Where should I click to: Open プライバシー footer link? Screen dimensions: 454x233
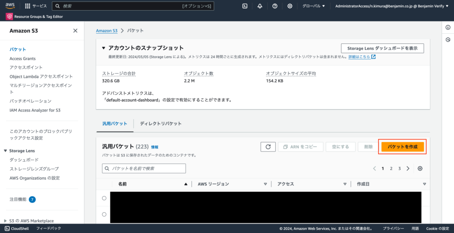point(394,229)
